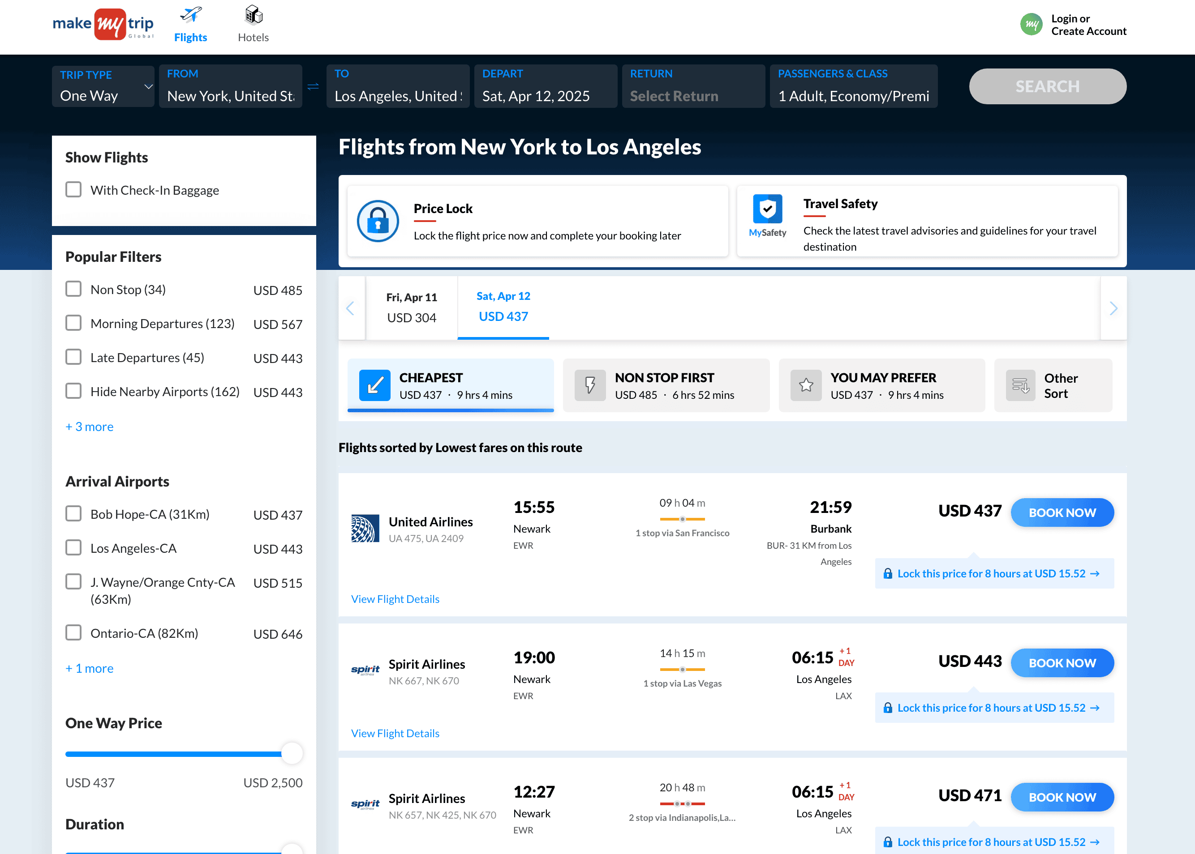
Task: Lock price on United USD 437 flight
Action: [994, 573]
